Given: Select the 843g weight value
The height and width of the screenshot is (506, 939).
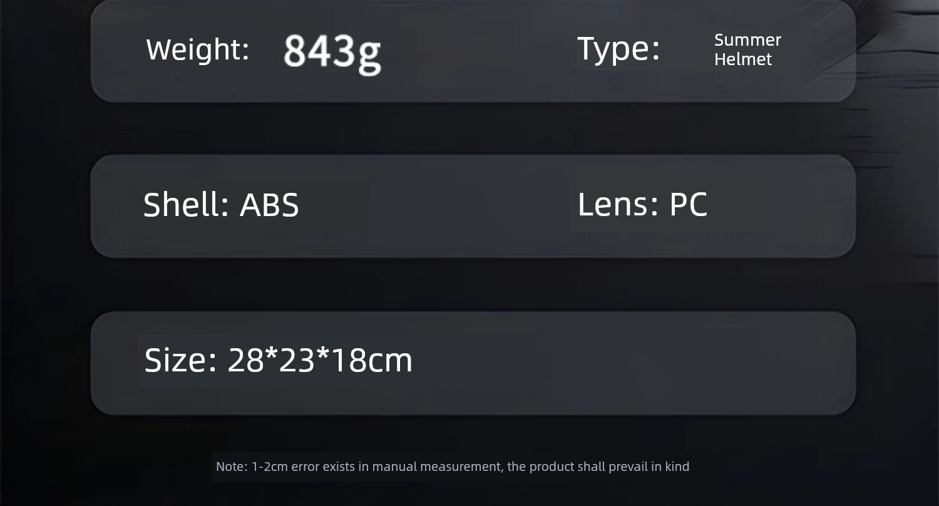Looking at the screenshot, I should click(332, 51).
